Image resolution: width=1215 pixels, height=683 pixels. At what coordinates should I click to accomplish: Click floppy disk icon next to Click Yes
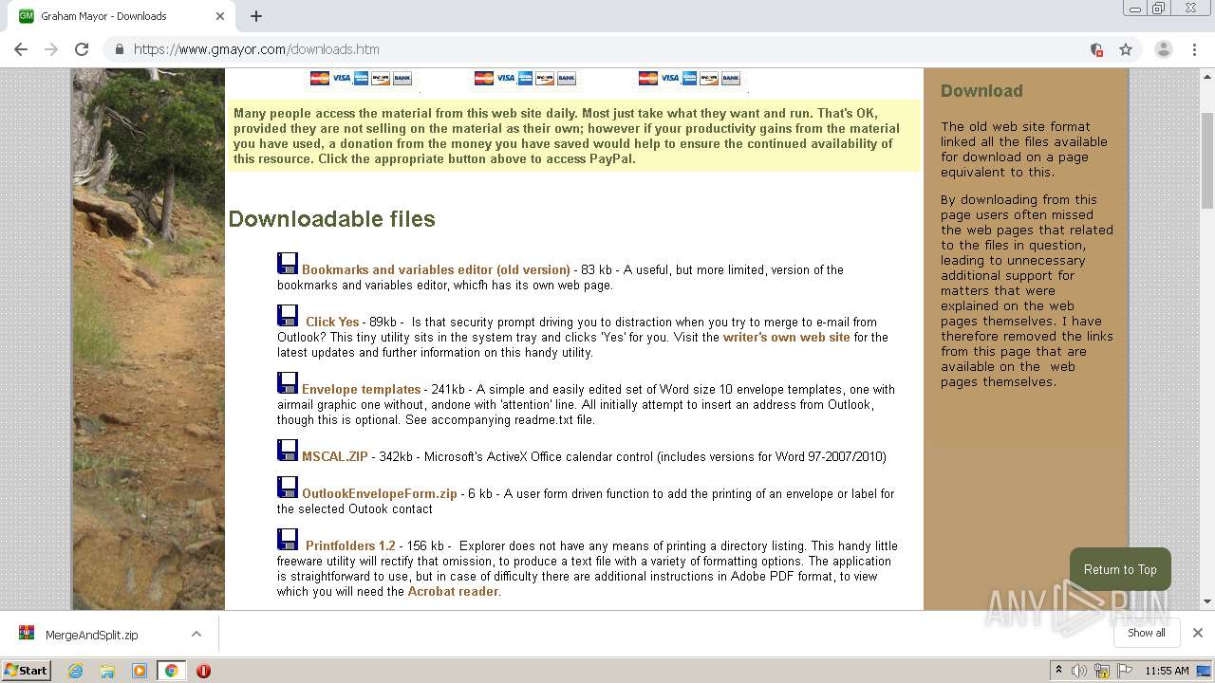288,316
